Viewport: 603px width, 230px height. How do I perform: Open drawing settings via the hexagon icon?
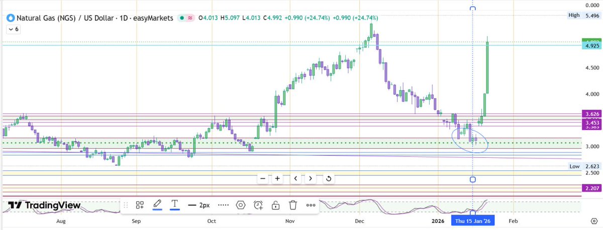(x=241, y=205)
